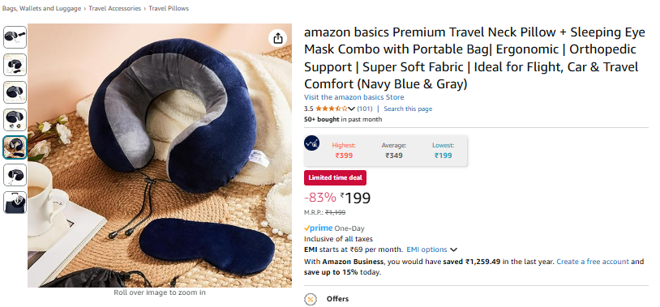660x307 pixels.
Task: Open the 101 reviews count link
Action: point(365,109)
